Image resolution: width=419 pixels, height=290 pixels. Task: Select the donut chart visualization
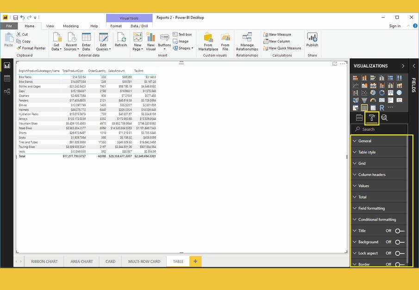tap(382, 93)
